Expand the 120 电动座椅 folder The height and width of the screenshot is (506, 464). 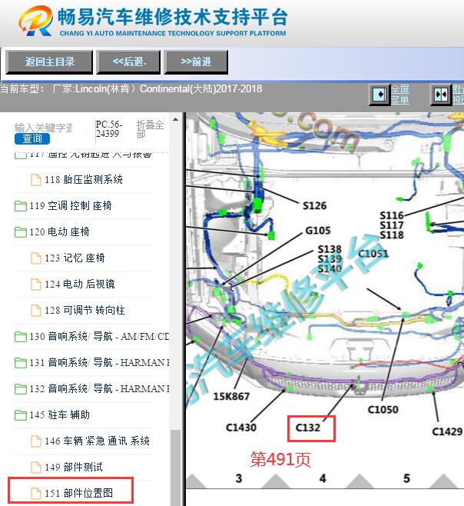coord(21,232)
